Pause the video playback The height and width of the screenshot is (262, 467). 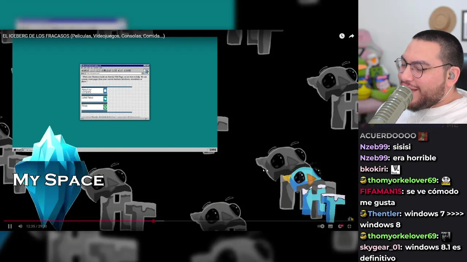tap(10, 226)
